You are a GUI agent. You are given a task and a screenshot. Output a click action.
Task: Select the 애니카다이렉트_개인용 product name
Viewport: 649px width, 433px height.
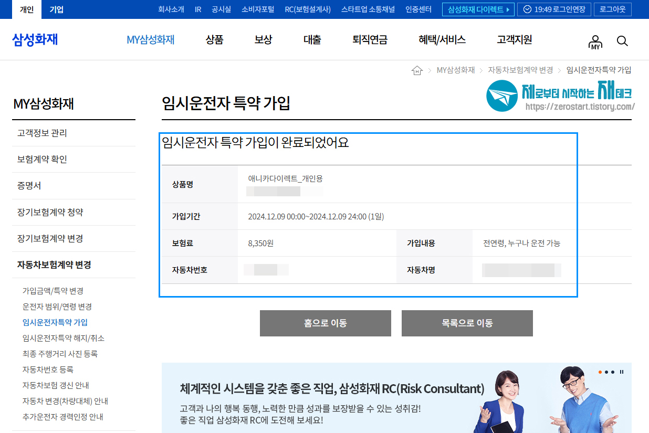[285, 178]
